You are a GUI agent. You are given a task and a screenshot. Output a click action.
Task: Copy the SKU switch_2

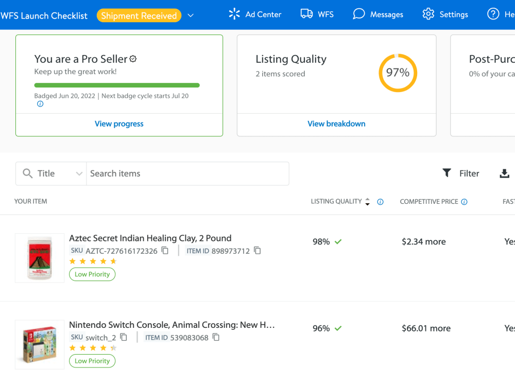pos(124,338)
